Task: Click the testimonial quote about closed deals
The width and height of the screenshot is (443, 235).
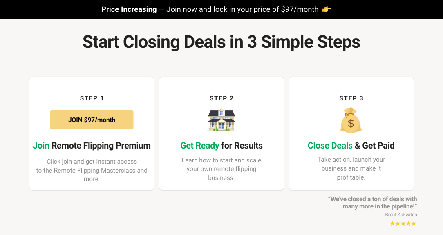Action: click(372, 202)
